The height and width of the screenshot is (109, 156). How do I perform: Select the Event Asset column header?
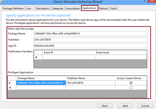coord(121,52)
